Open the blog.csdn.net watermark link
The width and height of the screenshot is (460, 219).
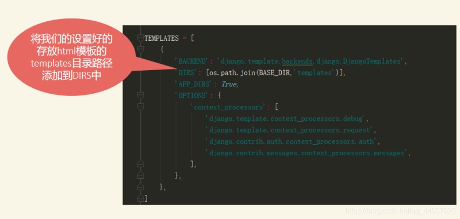[x=400, y=210]
